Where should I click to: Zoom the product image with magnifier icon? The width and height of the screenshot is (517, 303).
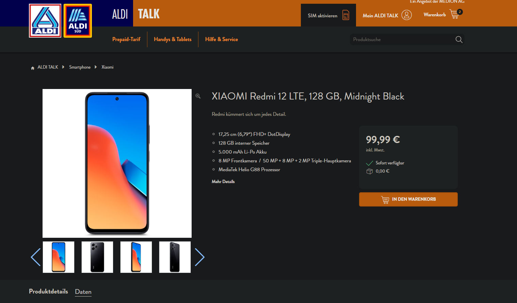click(x=198, y=96)
